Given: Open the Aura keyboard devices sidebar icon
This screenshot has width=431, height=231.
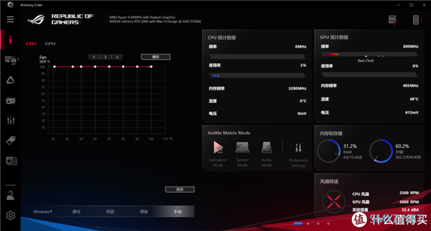Looking at the screenshot, I should (x=11, y=60).
